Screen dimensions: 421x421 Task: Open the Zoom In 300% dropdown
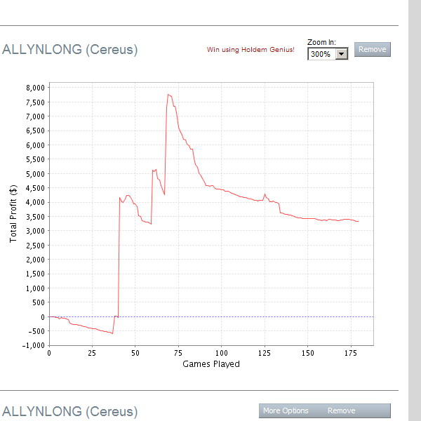tap(328, 54)
